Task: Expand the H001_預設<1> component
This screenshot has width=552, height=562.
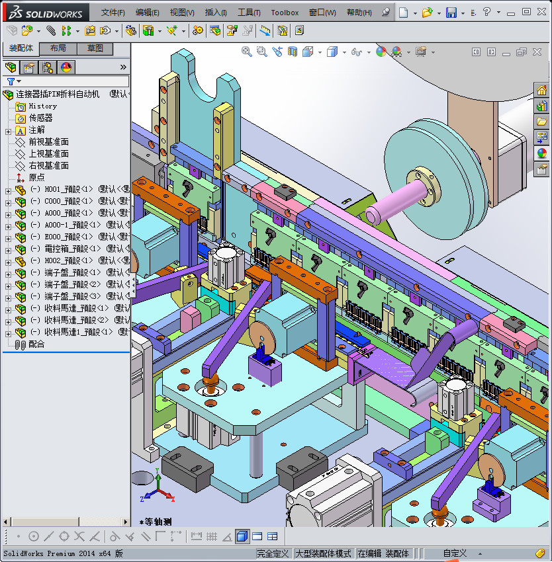Action: (8, 191)
